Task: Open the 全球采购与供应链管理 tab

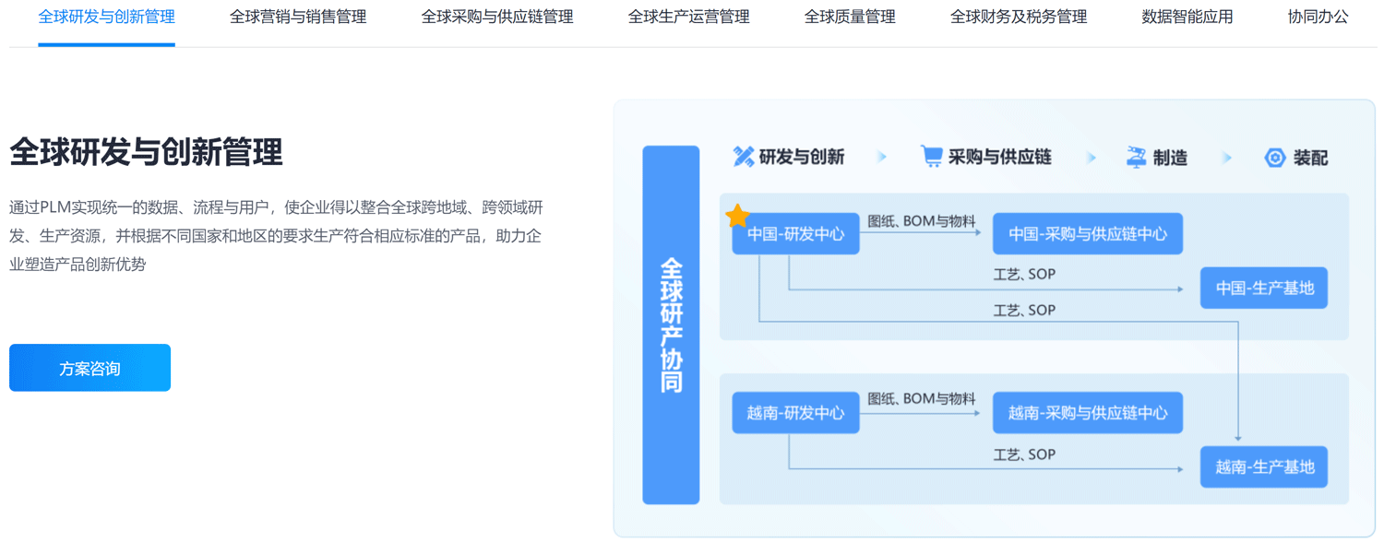Action: (x=497, y=17)
